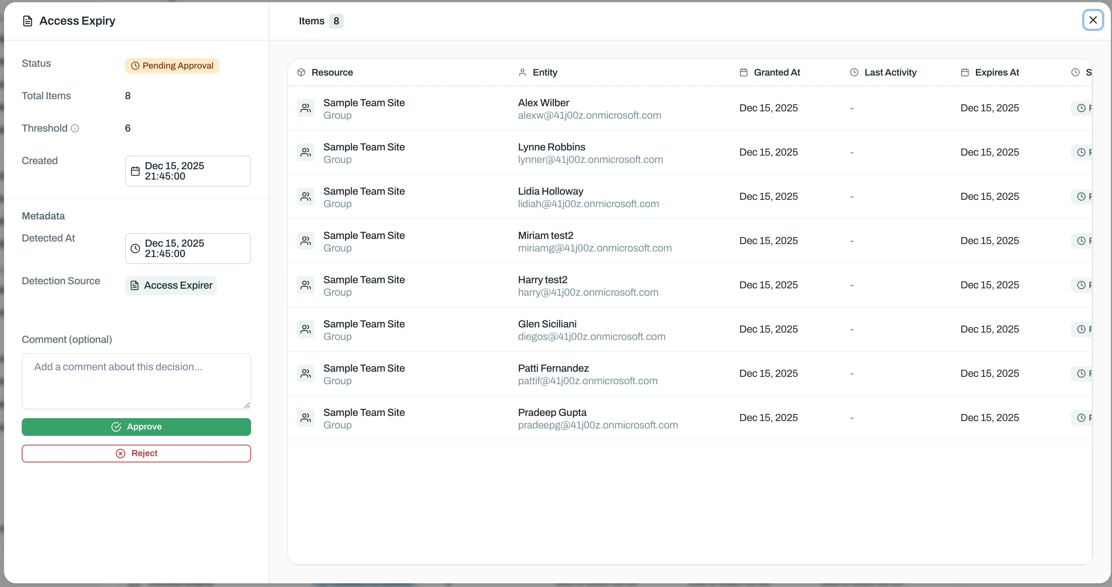Click the calendar icon in Created field

pyautogui.click(x=135, y=171)
